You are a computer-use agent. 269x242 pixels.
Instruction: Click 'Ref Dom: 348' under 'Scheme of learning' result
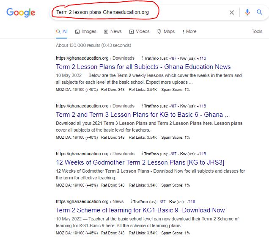click(x=113, y=233)
